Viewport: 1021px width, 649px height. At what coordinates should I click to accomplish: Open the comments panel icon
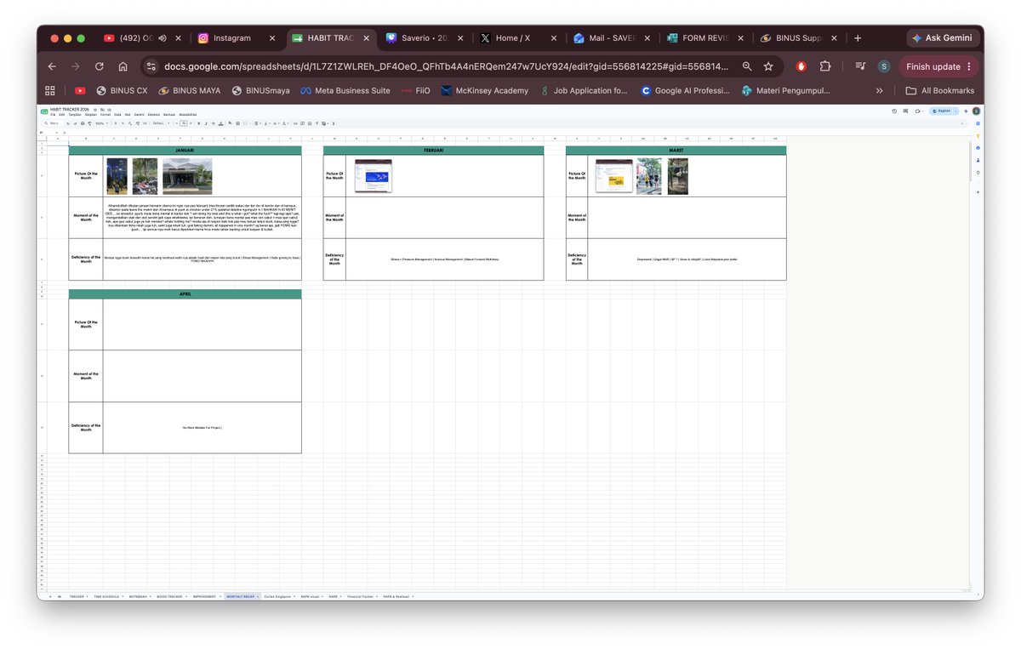pos(905,111)
